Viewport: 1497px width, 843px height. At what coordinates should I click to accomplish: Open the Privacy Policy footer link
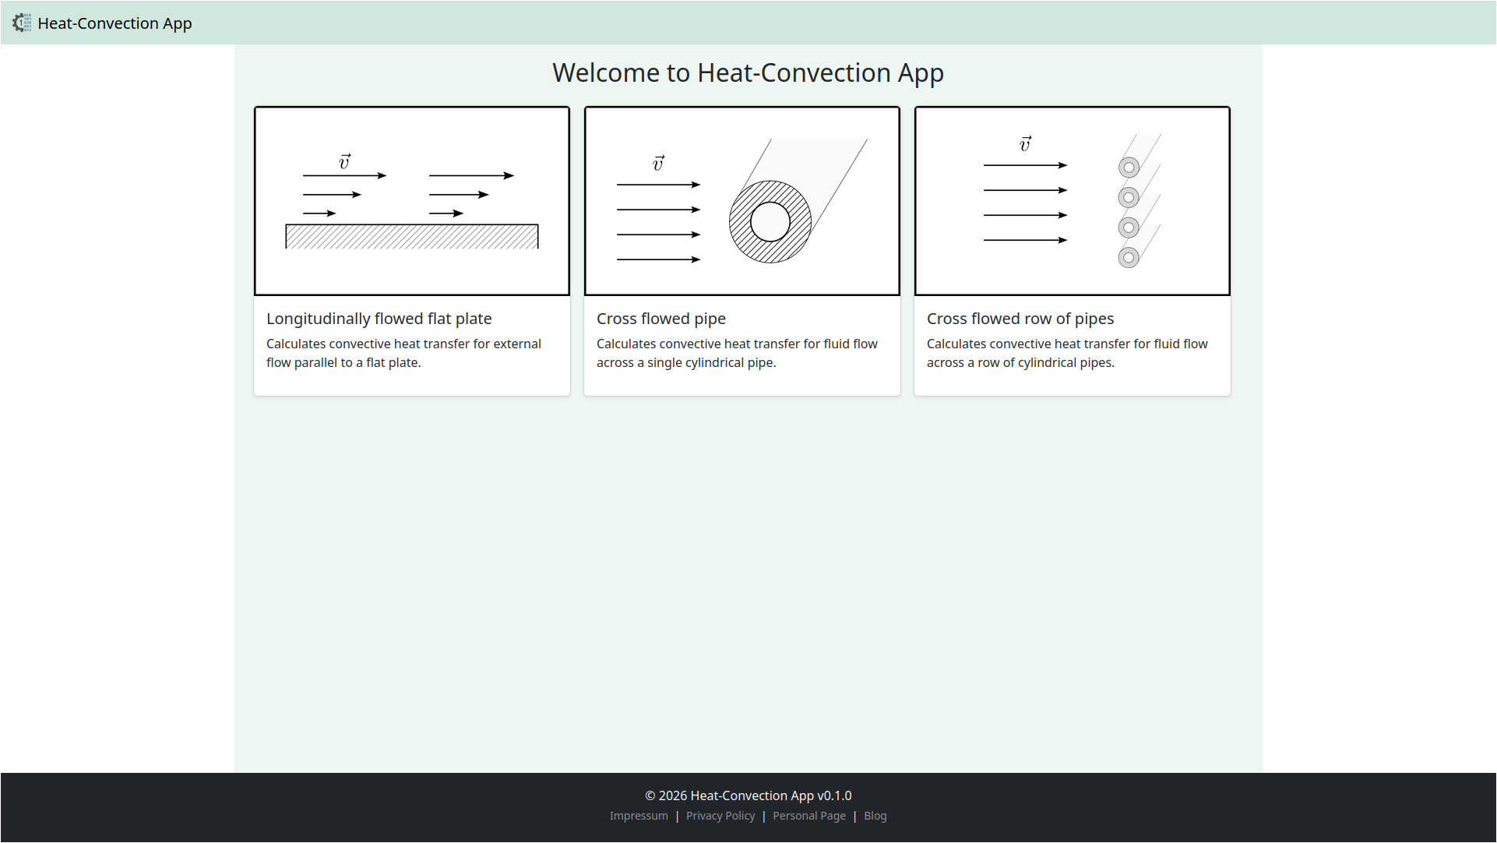pos(720,816)
